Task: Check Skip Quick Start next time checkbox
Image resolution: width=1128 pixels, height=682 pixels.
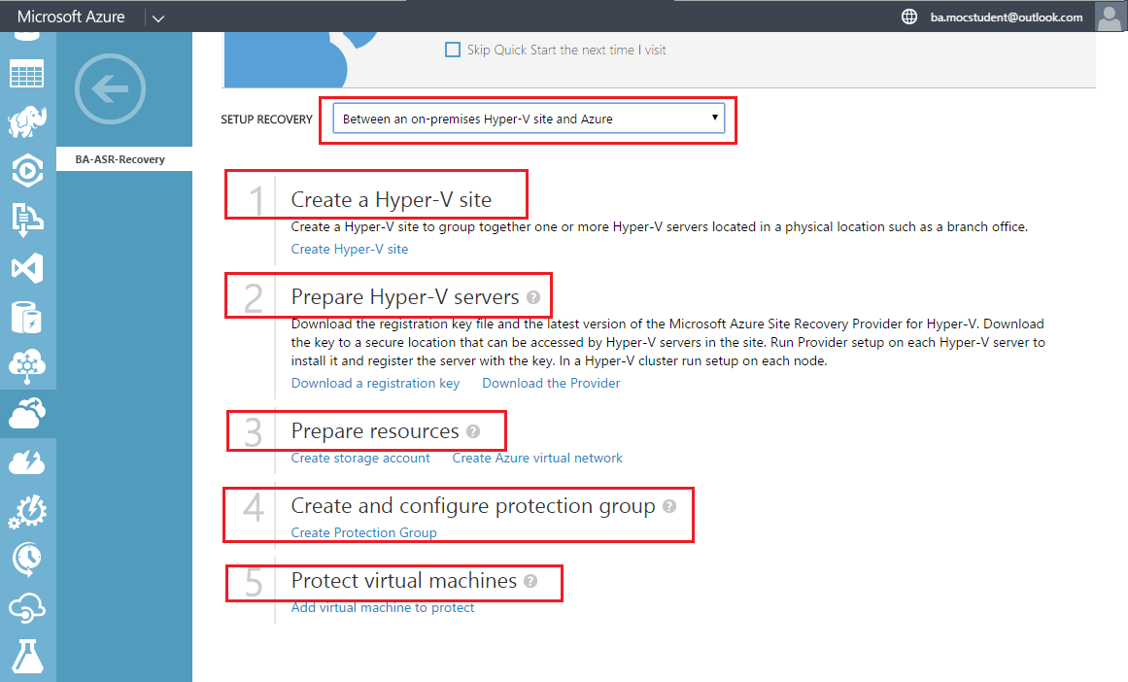Action: point(453,50)
